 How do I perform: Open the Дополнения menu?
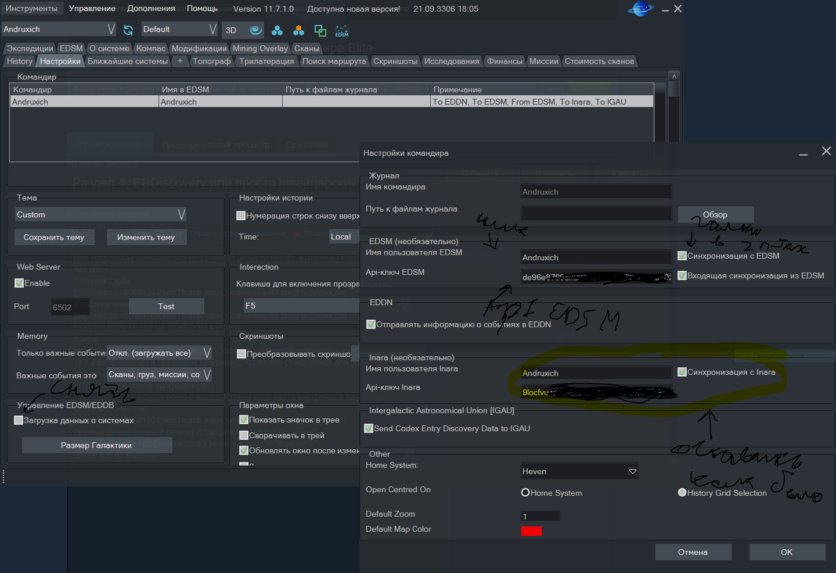[x=152, y=9]
